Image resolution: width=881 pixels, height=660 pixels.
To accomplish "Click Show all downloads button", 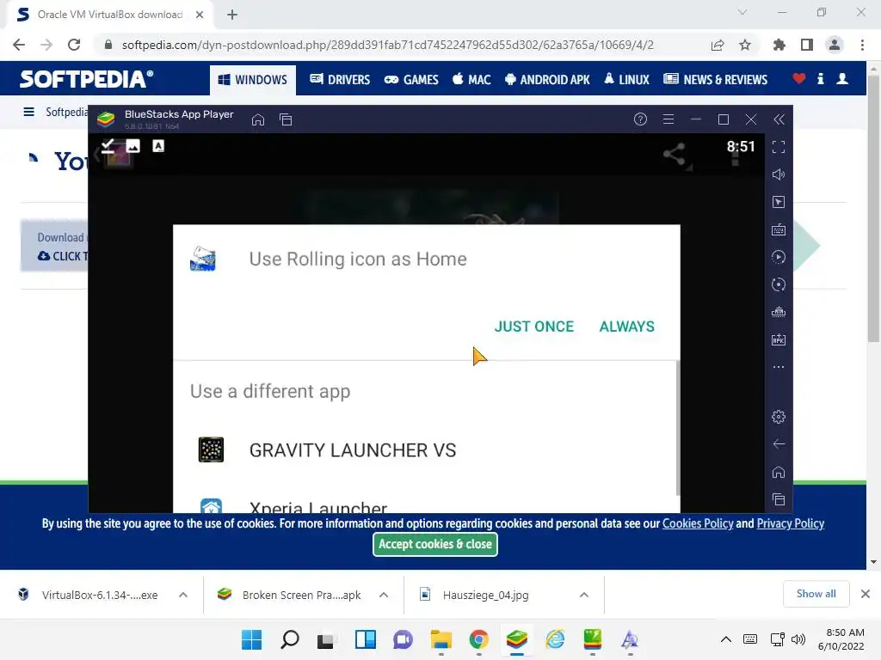I will coord(816,594).
